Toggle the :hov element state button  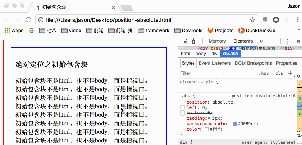coord(264,73)
